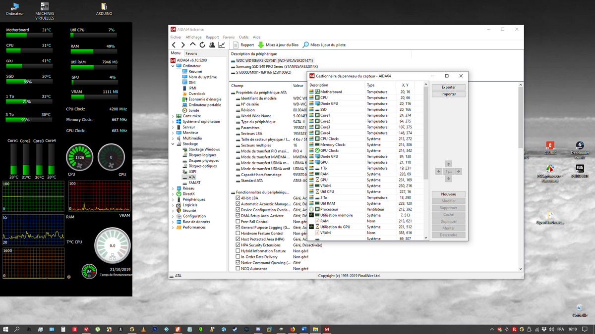Click the nudge-left arrow button in sensor manager
The width and height of the screenshot is (595, 334).
[x=438, y=171]
